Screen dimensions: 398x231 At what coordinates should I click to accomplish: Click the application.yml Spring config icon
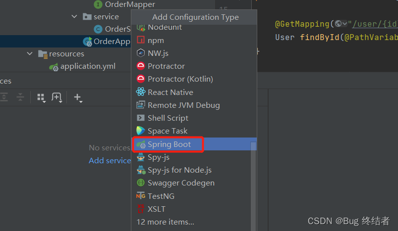pyautogui.click(x=54, y=67)
